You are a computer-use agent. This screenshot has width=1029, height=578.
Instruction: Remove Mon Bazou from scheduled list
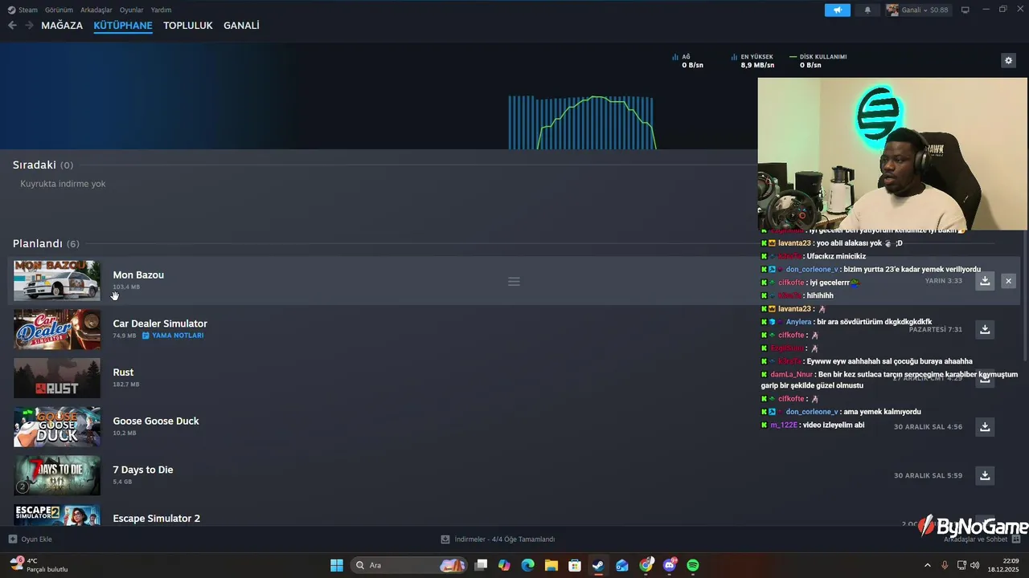click(x=1008, y=281)
